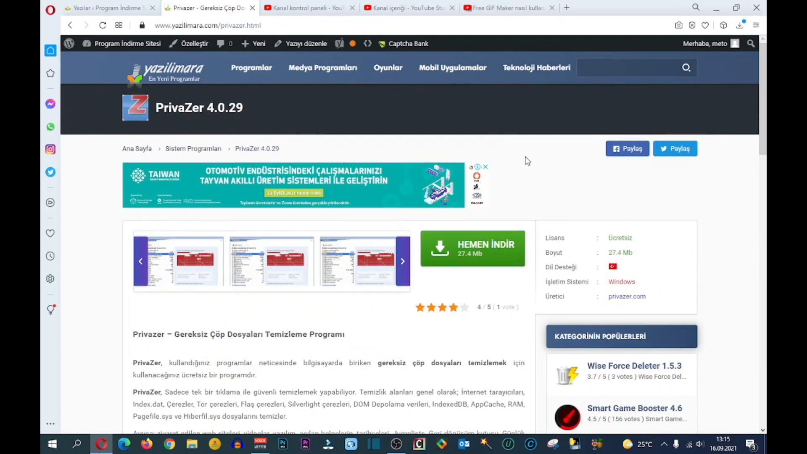Open Twitter in the Opera sidebar

50,172
